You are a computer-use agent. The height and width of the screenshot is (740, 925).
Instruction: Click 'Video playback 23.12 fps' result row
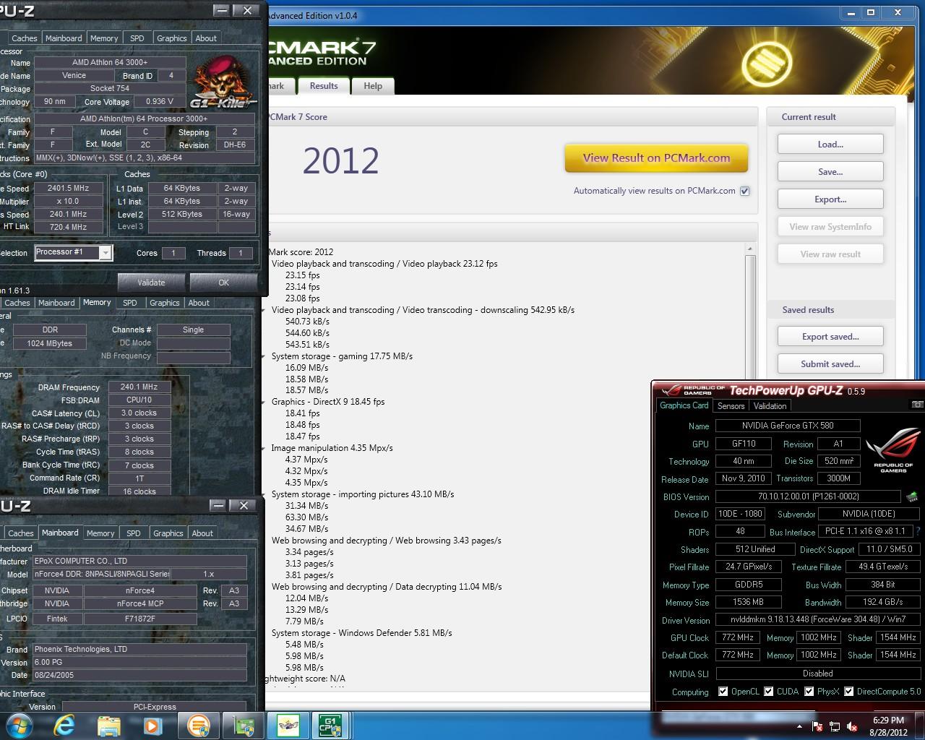coord(384,264)
